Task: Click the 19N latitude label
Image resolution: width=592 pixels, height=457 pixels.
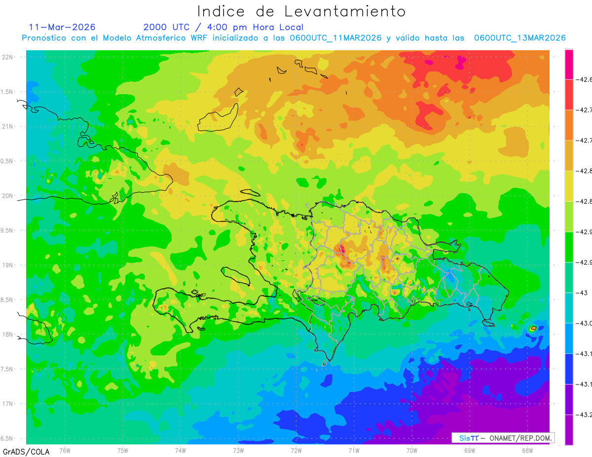Action: point(8,265)
